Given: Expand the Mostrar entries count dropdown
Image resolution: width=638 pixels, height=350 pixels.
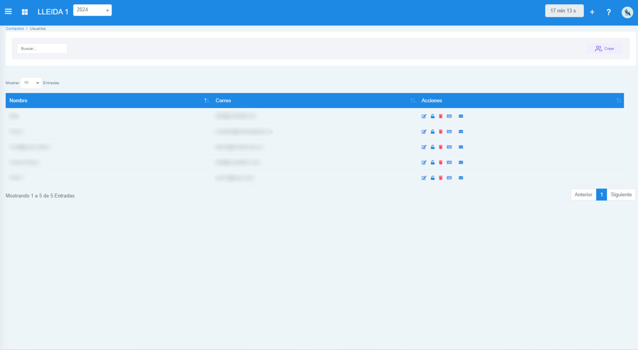Looking at the screenshot, I should pyautogui.click(x=31, y=83).
